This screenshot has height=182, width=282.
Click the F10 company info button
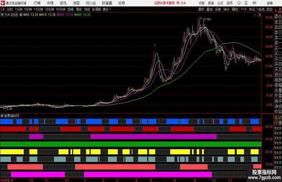244,9
